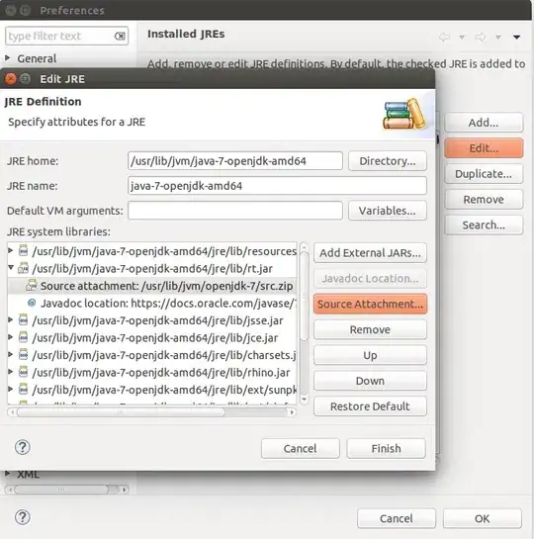Open the forward history dropdown arrow
This screenshot has height=539, width=534.
[498, 37]
